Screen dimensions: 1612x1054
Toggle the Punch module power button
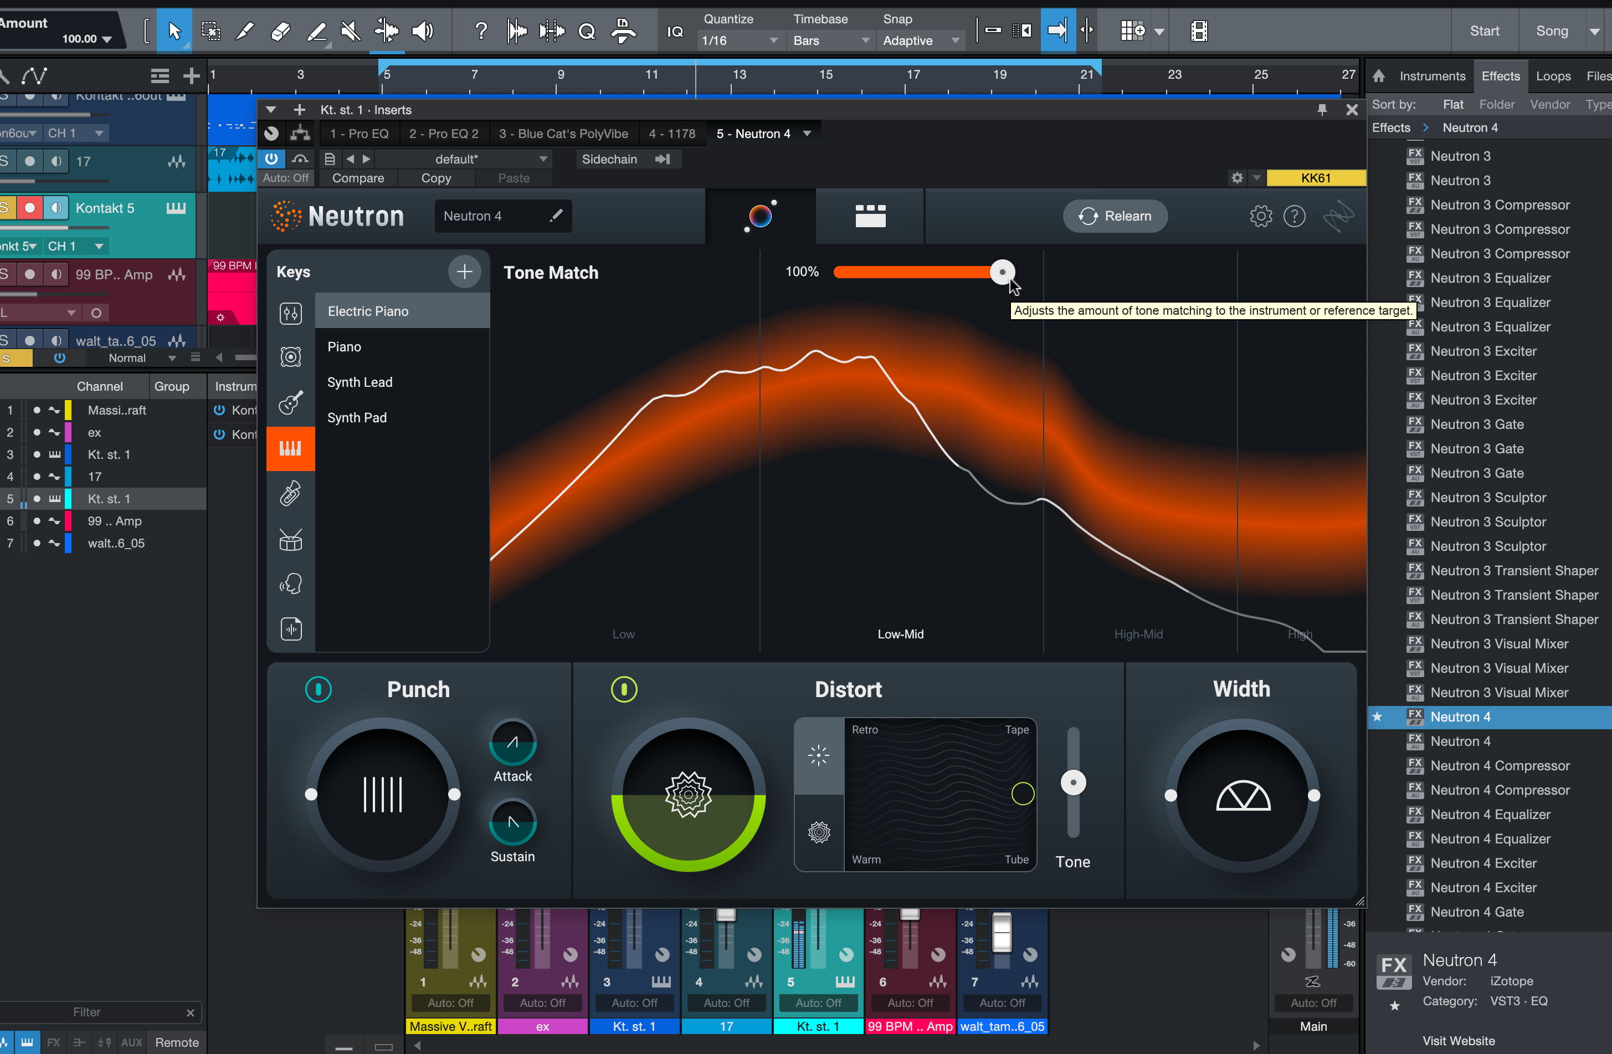[x=319, y=689]
